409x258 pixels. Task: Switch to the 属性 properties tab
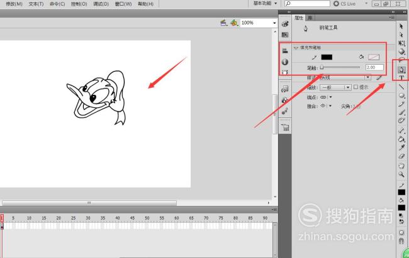pos(299,18)
